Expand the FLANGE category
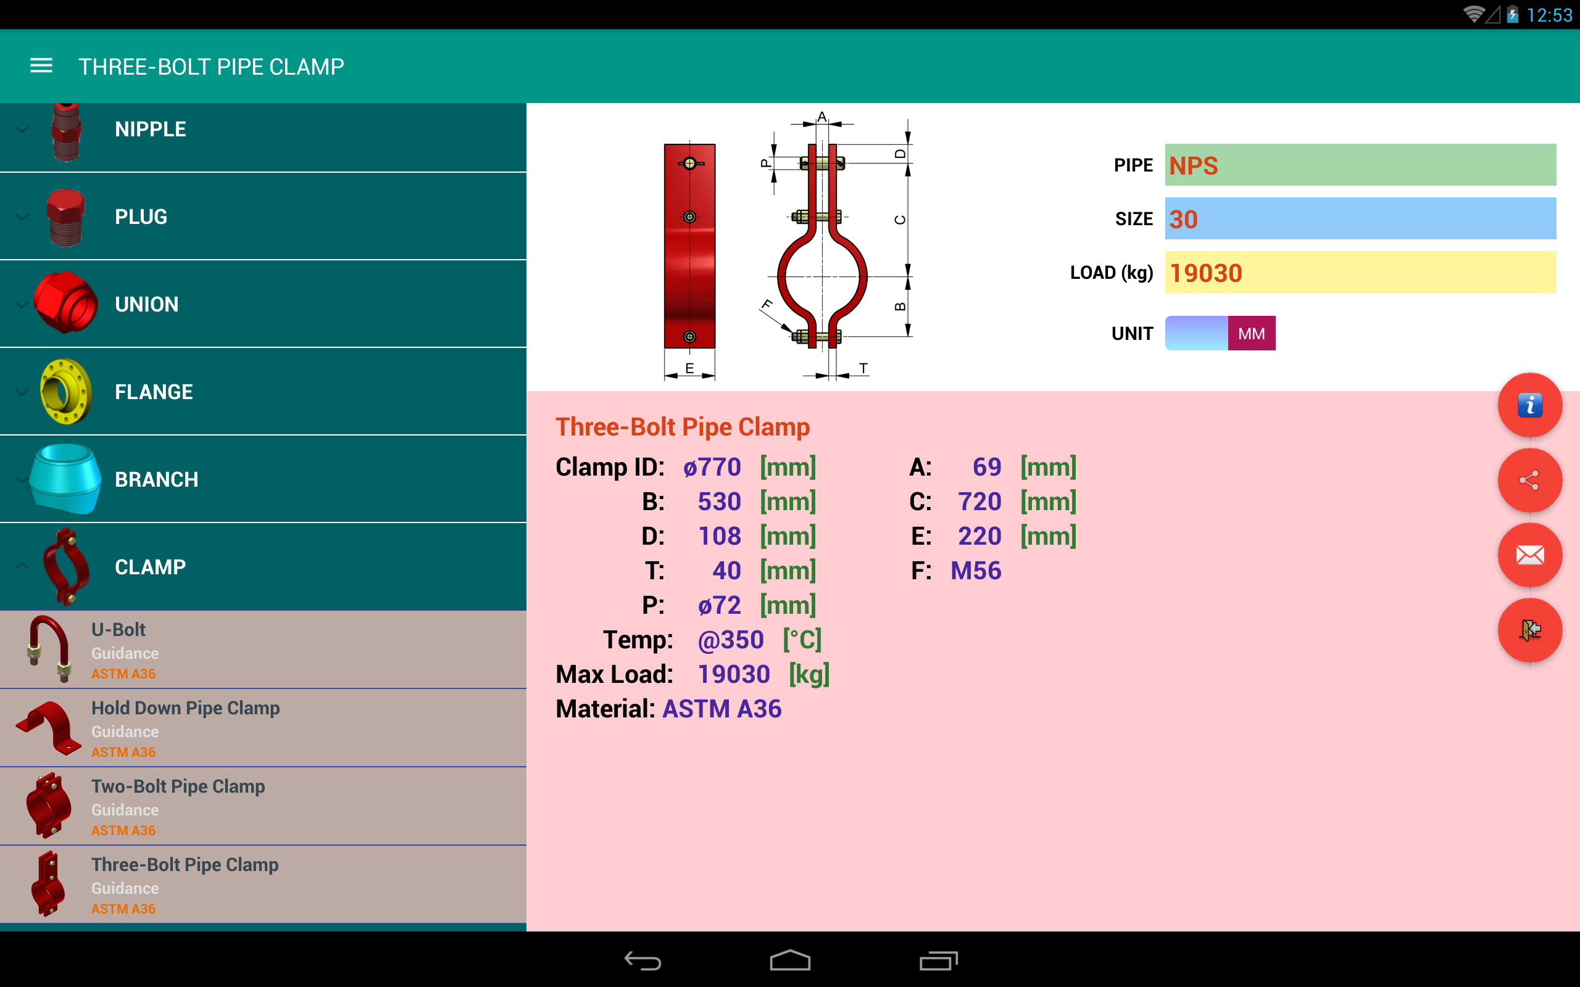 263,392
